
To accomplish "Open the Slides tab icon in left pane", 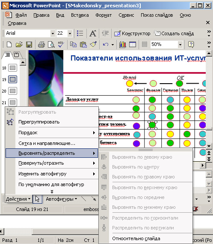I will pos(16,55).
